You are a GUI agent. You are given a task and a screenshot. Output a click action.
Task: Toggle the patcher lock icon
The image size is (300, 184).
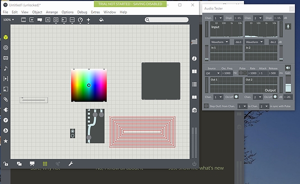[5, 163]
